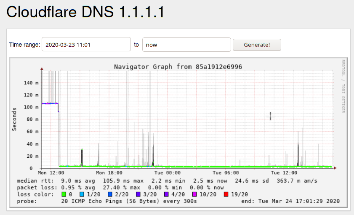Click the '24.6 ms sd' value

coord(252,181)
